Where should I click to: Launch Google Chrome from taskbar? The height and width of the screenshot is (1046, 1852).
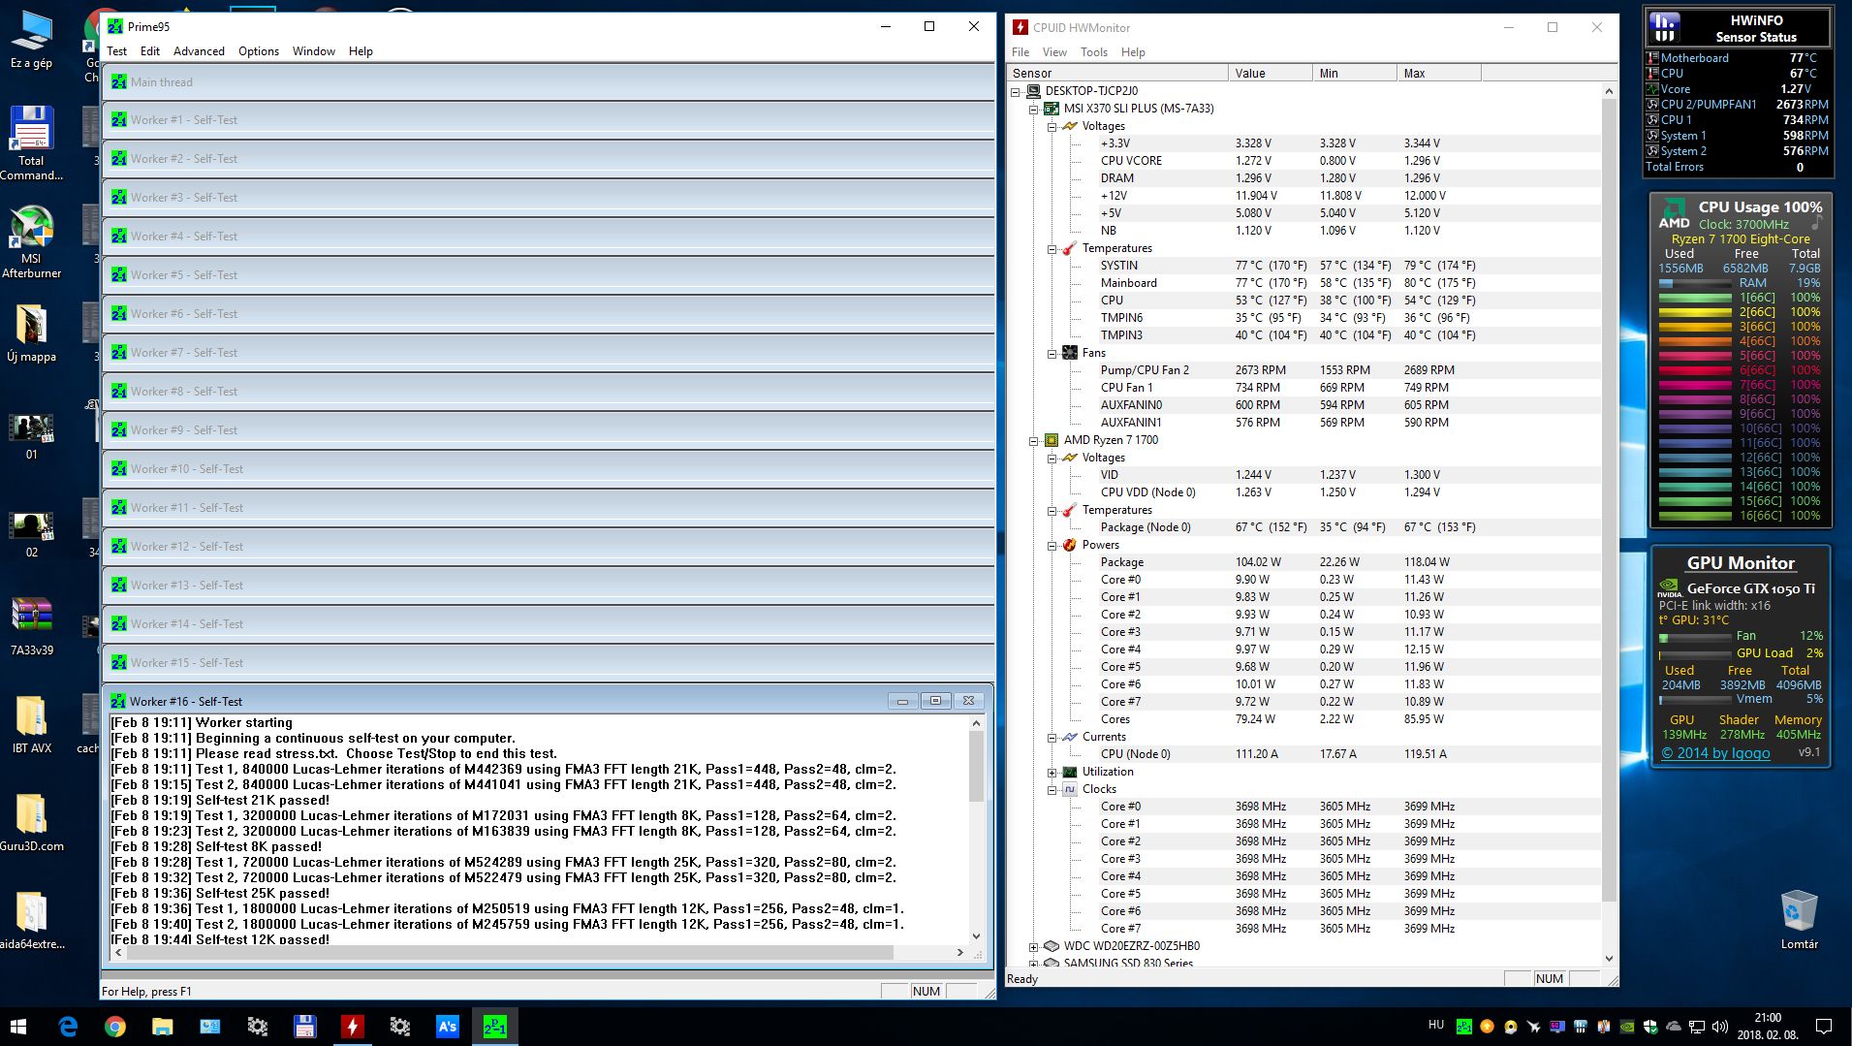115,1027
